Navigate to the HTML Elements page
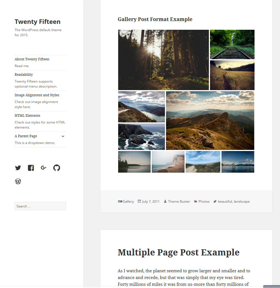 click(x=27, y=116)
